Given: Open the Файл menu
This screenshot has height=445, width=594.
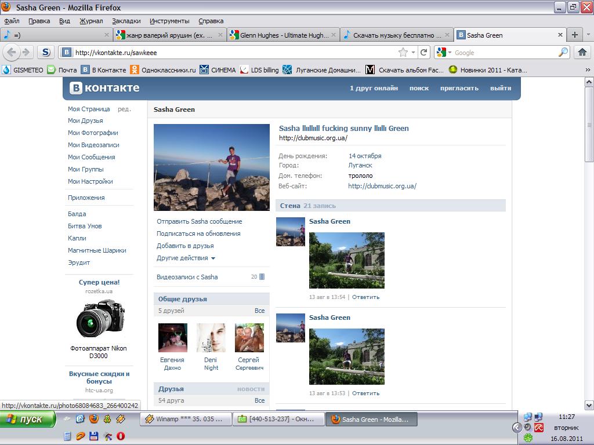Looking at the screenshot, I should pyautogui.click(x=12, y=21).
